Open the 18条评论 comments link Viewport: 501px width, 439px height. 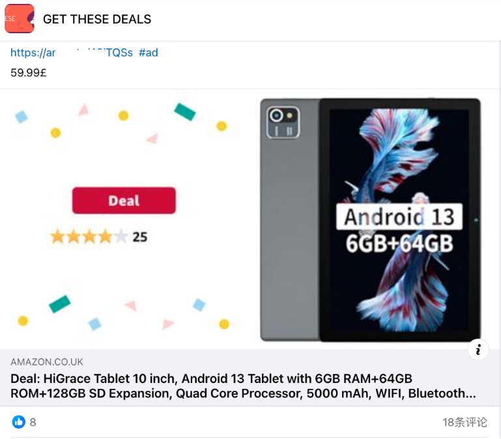[465, 422]
